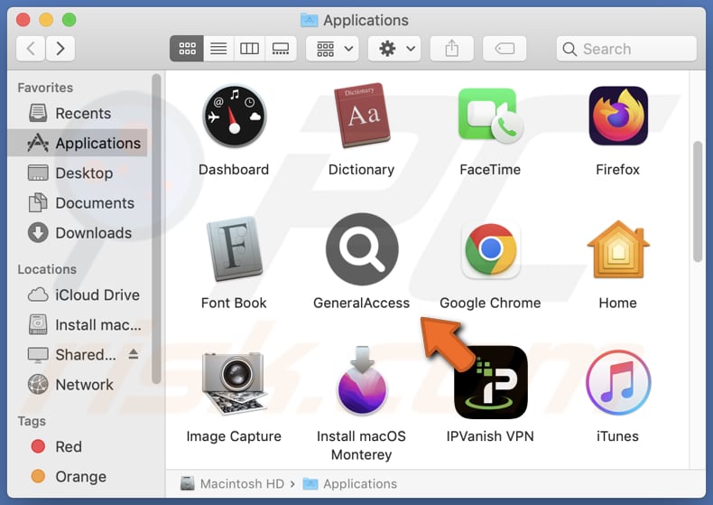713x505 pixels.
Task: Switch to column view
Action: point(249,48)
